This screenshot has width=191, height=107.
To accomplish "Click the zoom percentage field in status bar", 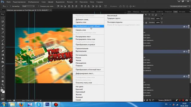I will tap(9, 100).
